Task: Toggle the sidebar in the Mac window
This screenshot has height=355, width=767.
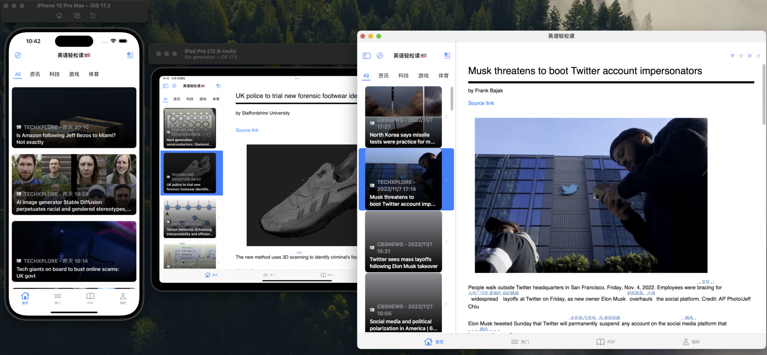Action: pos(367,56)
